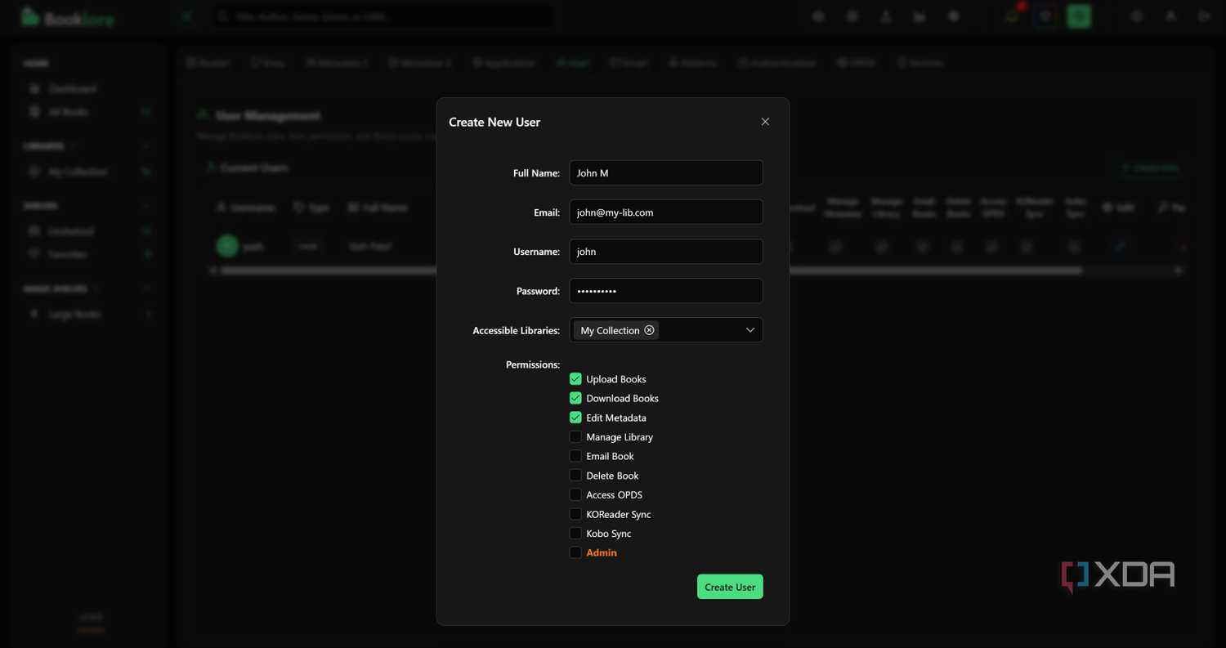The image size is (1226, 648).
Task: Click into the Email field
Action: pos(666,212)
